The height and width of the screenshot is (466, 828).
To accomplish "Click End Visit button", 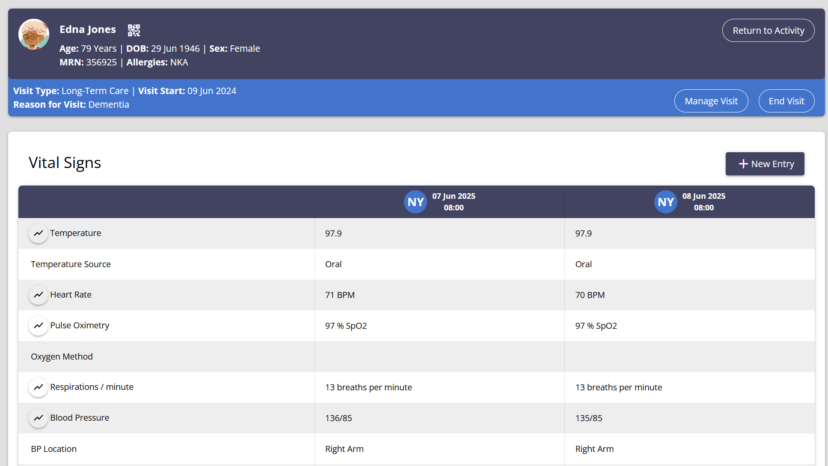I will click(x=786, y=101).
